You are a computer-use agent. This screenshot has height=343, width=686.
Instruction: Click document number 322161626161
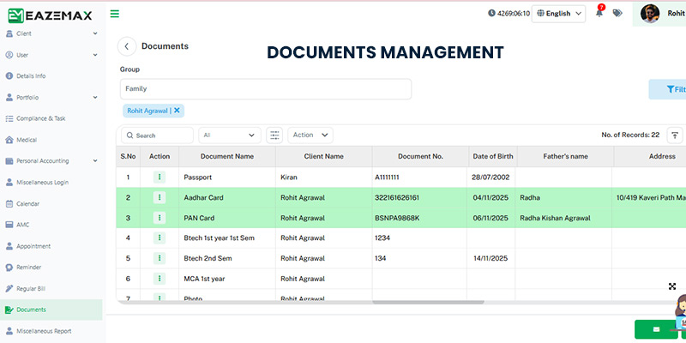[x=397, y=198]
